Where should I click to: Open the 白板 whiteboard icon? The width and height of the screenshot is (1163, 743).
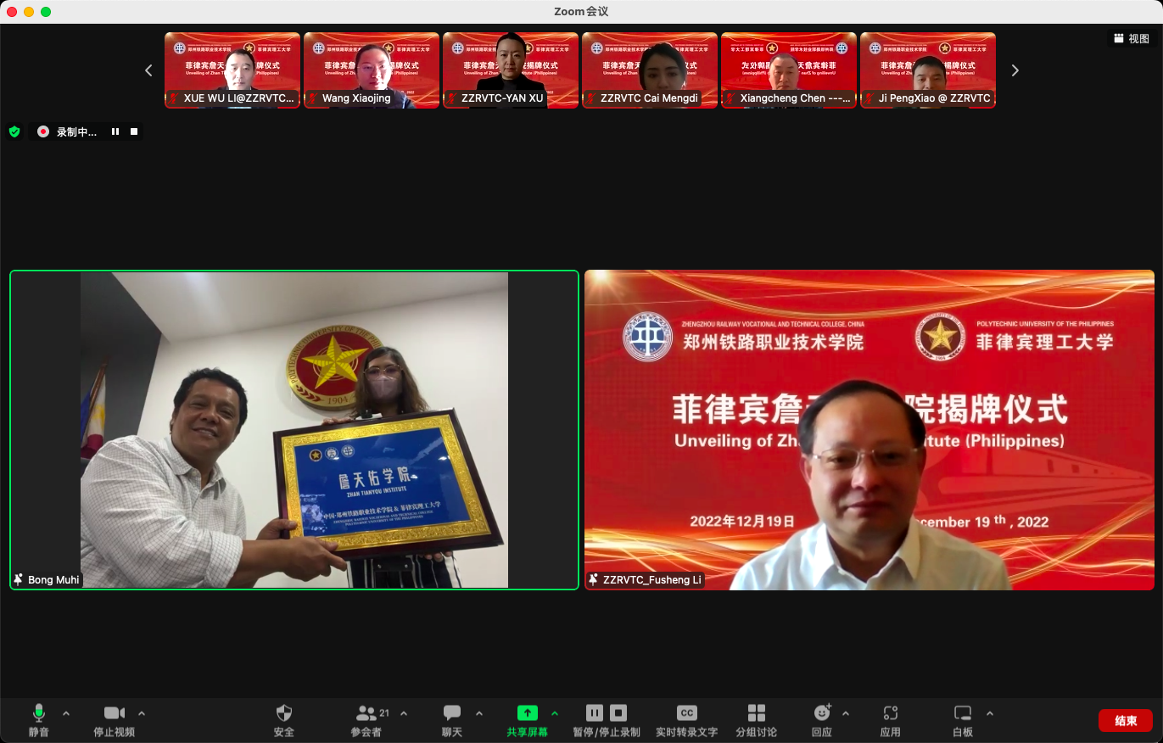[x=963, y=712]
